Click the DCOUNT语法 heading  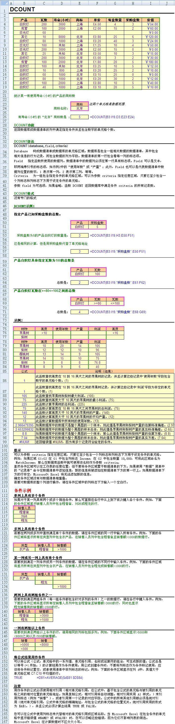(x=24, y=141)
